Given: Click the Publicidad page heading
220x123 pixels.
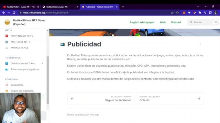Looking at the screenshot, I should tap(84, 44).
